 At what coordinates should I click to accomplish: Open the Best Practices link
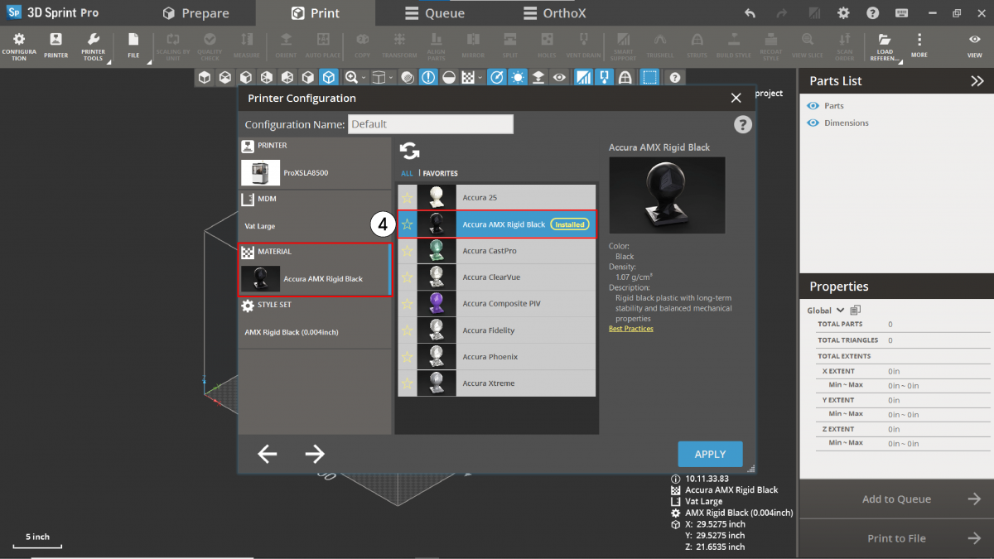point(630,329)
